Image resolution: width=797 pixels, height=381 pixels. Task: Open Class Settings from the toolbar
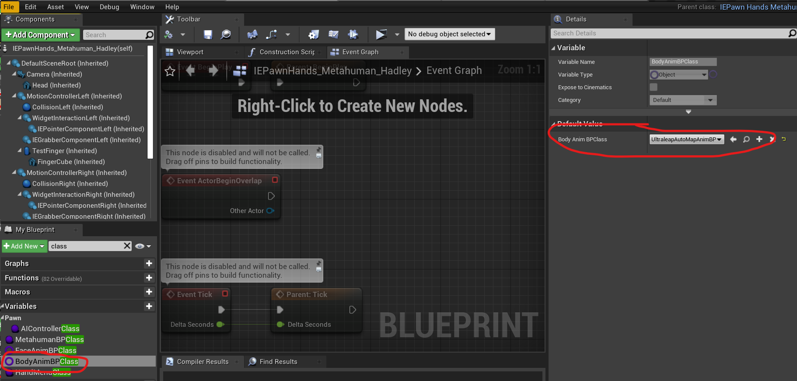[x=314, y=34]
